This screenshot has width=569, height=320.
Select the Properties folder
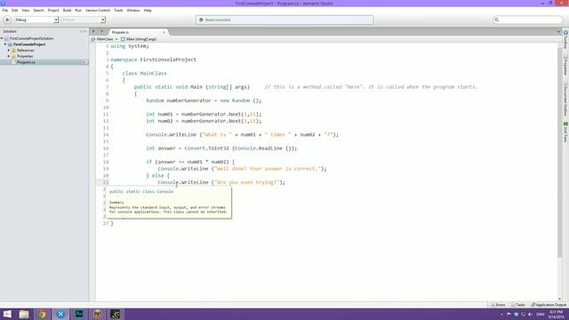click(x=25, y=56)
